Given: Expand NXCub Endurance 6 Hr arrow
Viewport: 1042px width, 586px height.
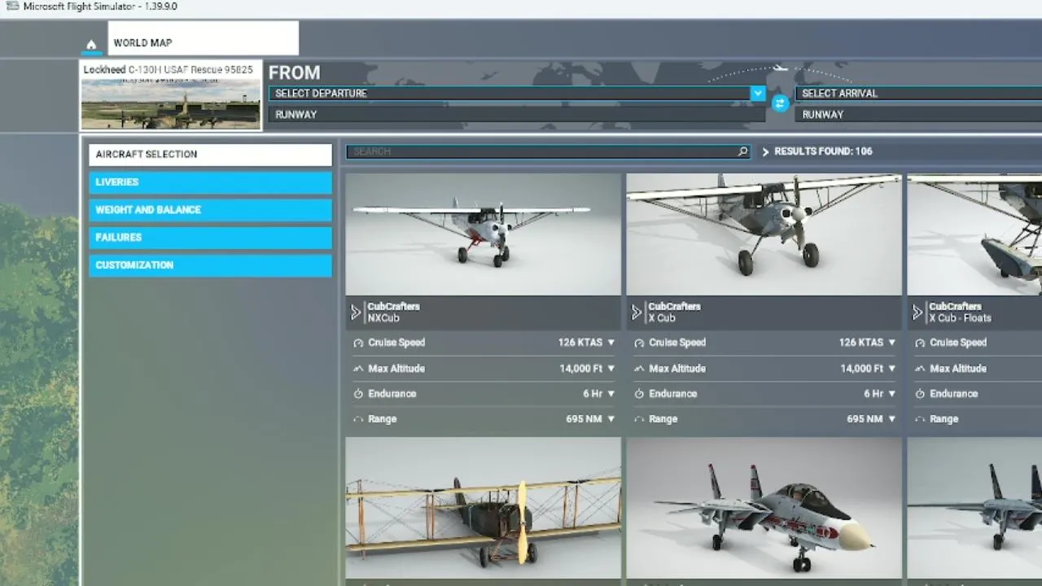Looking at the screenshot, I should [611, 394].
